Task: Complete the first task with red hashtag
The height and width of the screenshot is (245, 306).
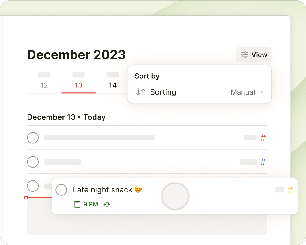Action: click(x=33, y=138)
